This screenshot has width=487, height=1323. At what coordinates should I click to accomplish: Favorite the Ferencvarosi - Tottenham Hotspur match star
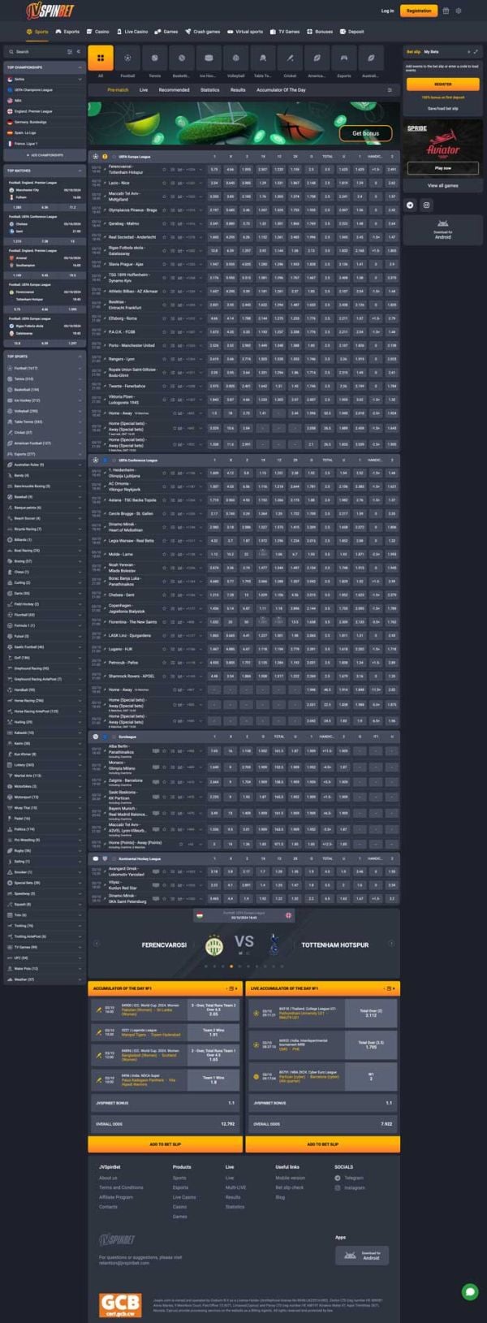point(164,170)
